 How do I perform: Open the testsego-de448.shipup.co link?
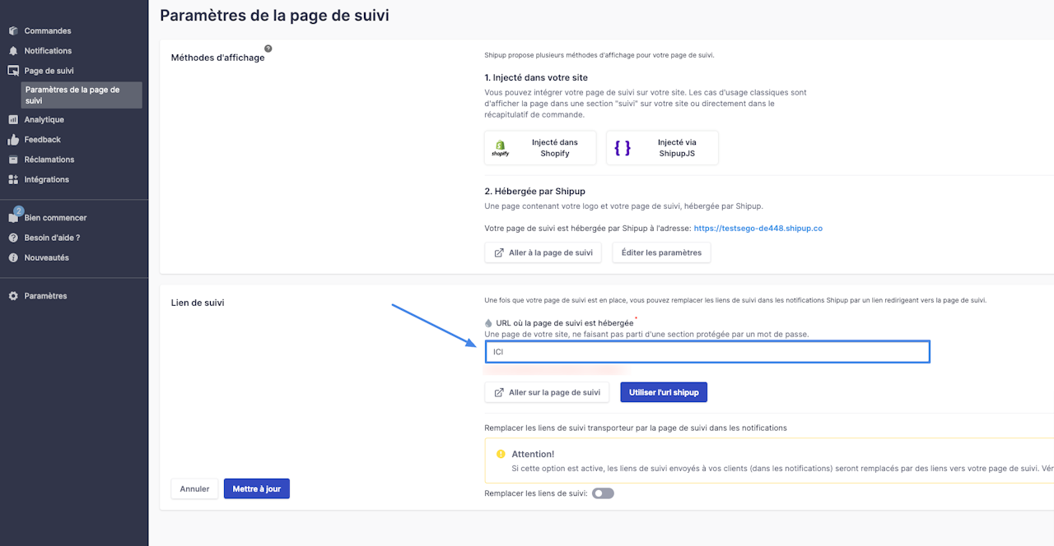click(758, 228)
